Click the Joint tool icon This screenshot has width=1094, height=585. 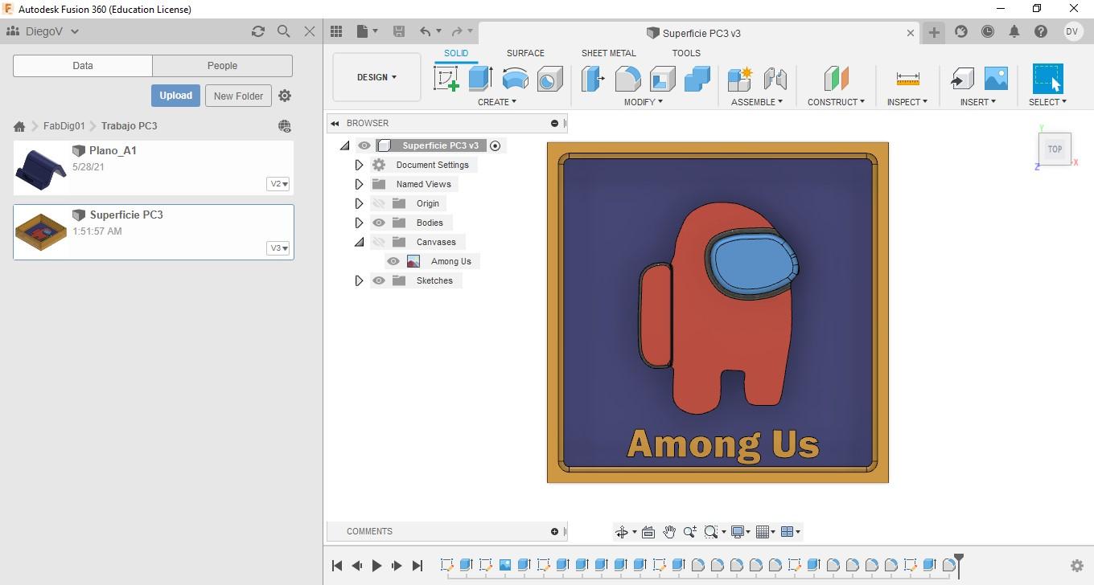pyautogui.click(x=775, y=79)
